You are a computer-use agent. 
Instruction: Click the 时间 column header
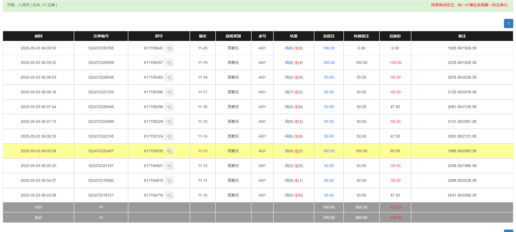click(38, 36)
